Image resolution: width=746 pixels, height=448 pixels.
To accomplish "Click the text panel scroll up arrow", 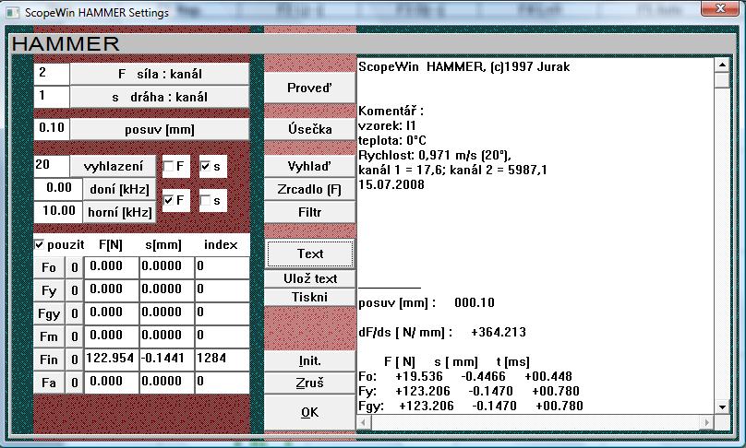I will click(722, 65).
